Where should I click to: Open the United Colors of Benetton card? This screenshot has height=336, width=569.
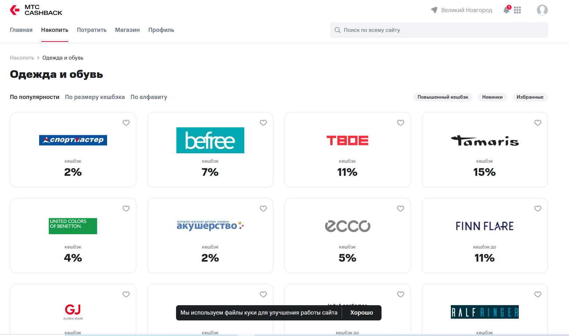coord(73,236)
